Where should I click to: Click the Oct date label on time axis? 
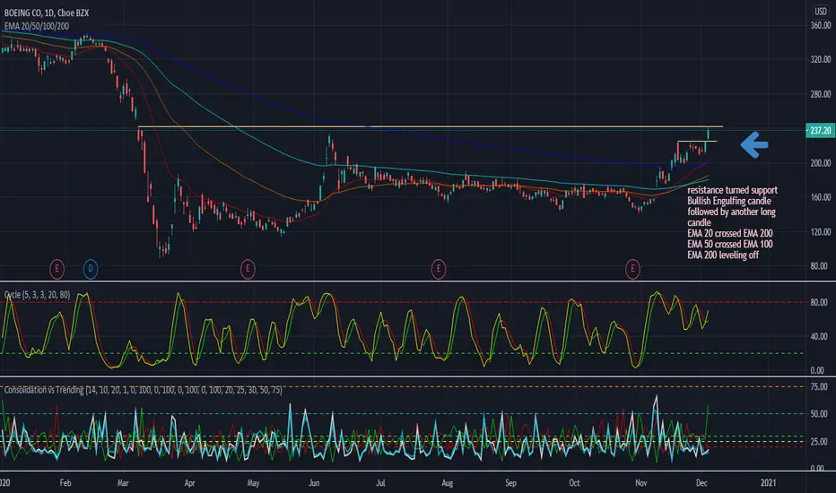tap(574, 483)
